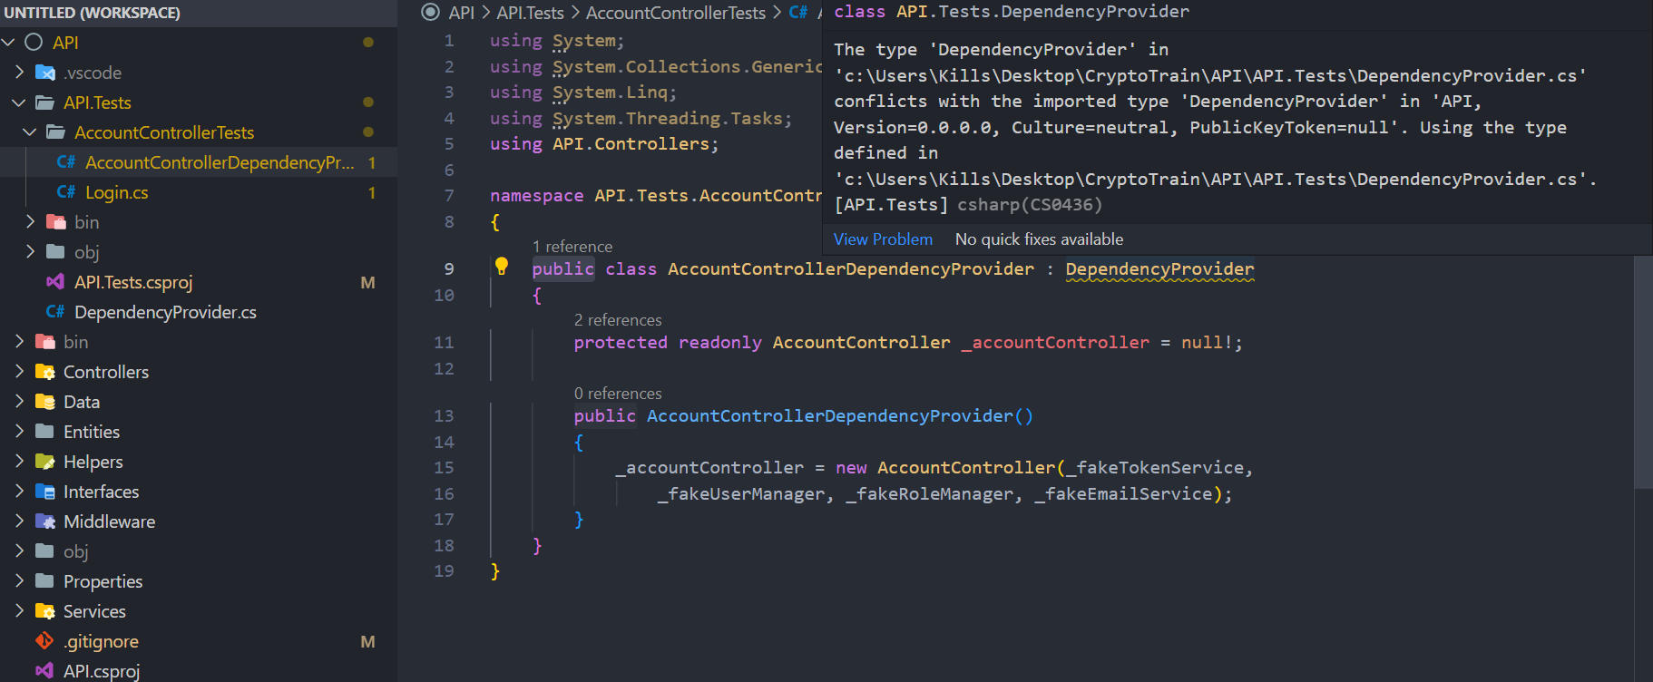
Task: Expand the Services folder chevron
Action: point(20,611)
